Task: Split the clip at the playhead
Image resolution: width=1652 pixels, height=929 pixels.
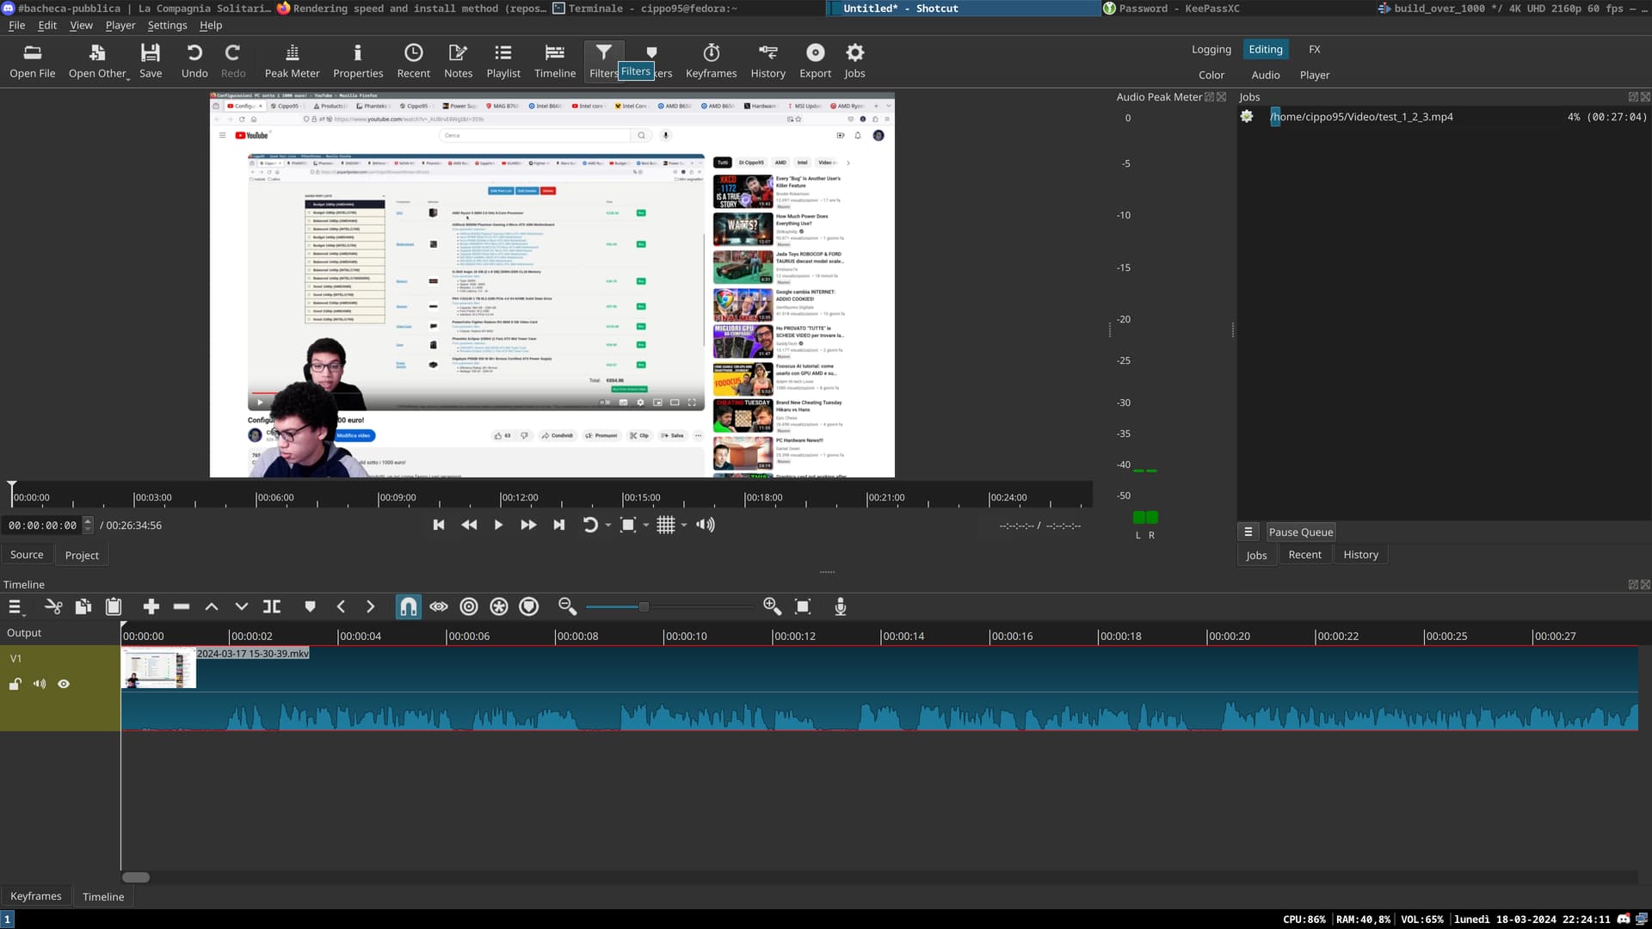Action: pos(272,606)
